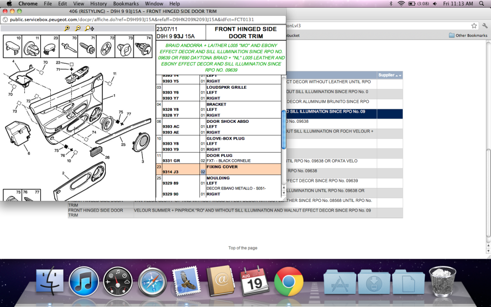Open the Bookmarks menu

pos(126,4)
